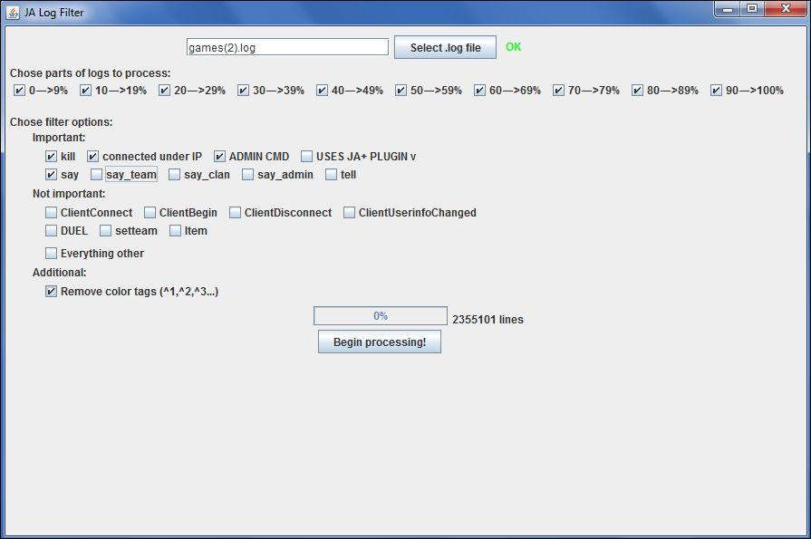The height and width of the screenshot is (539, 811).
Task: Click the Java icon in title bar
Action: (13, 12)
